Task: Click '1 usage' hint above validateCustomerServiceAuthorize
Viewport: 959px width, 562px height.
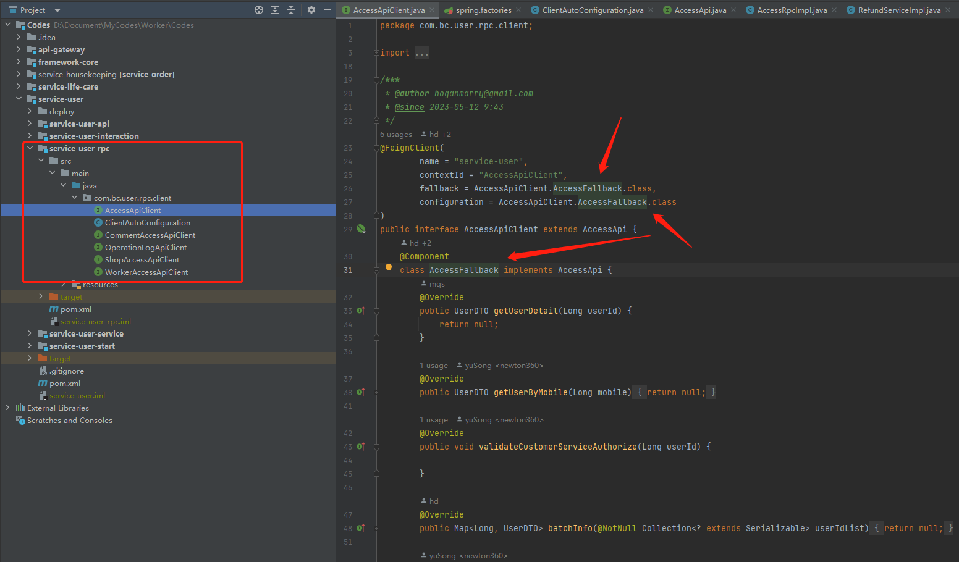Action: pyautogui.click(x=434, y=420)
